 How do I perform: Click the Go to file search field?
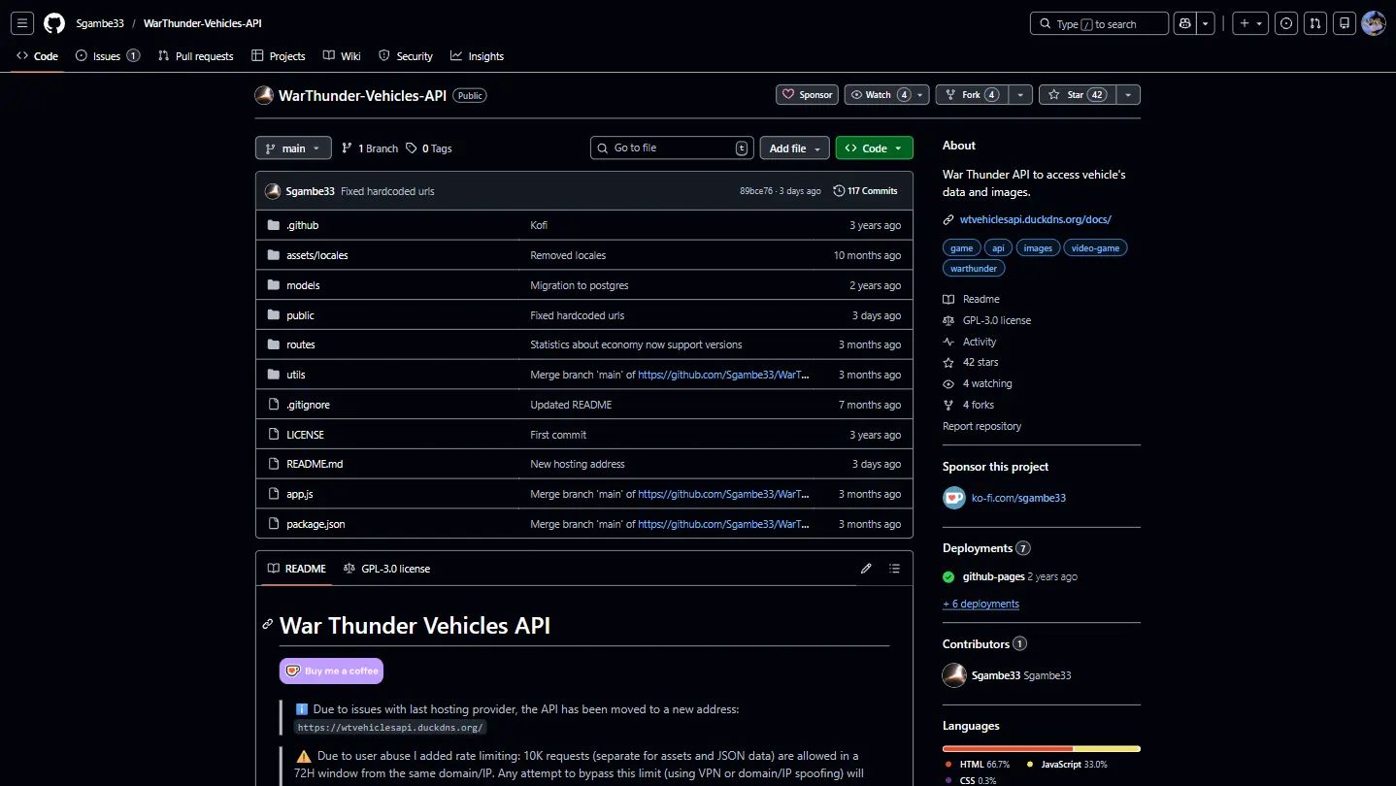672,148
